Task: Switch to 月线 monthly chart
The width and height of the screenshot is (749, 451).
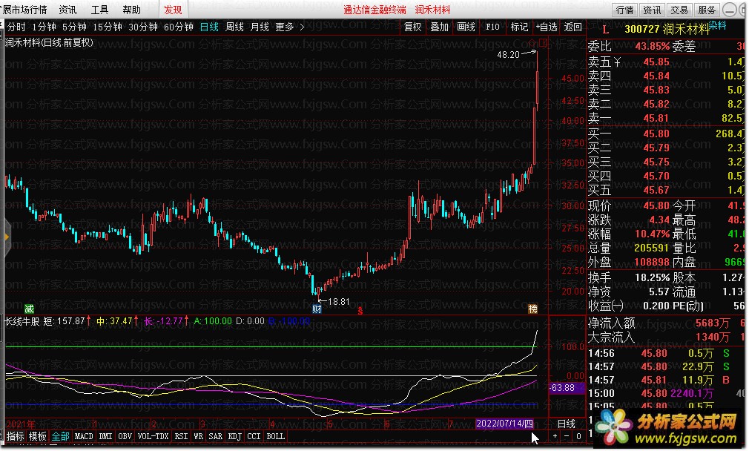Action: pos(260,27)
